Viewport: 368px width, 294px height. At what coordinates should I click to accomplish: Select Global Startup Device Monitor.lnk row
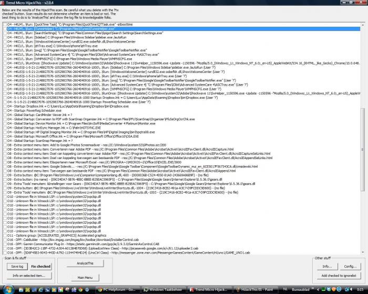tap(81, 123)
